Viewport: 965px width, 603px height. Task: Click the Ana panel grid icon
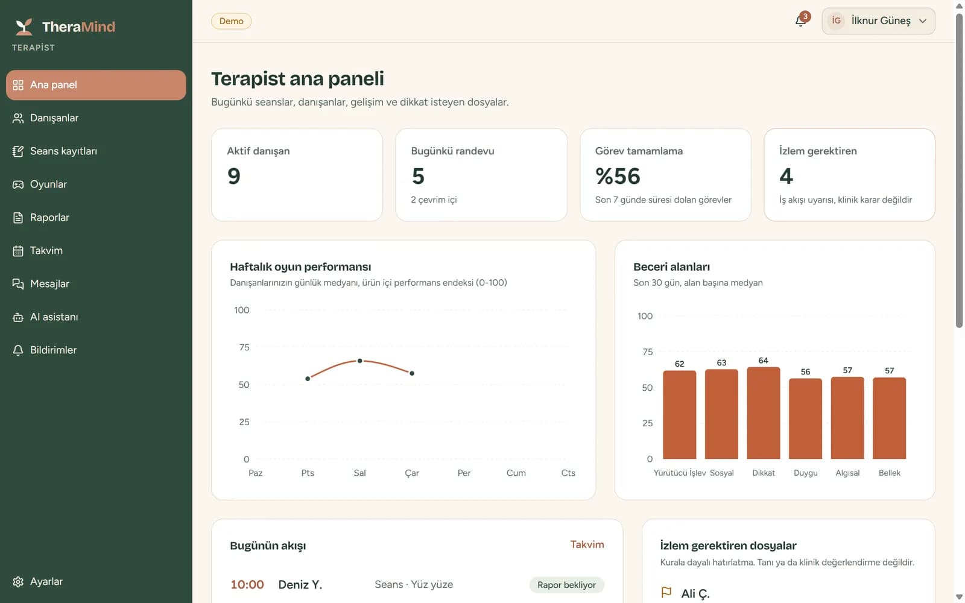[18, 85]
